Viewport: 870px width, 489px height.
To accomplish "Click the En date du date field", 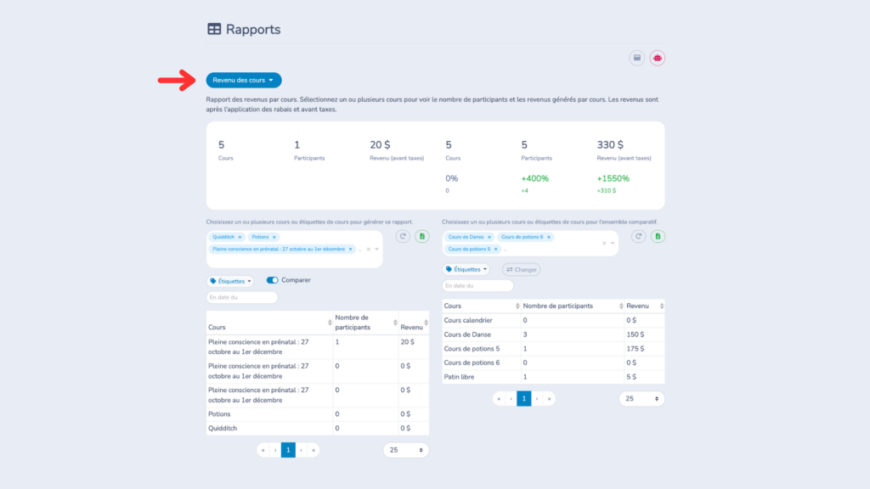I will click(243, 298).
